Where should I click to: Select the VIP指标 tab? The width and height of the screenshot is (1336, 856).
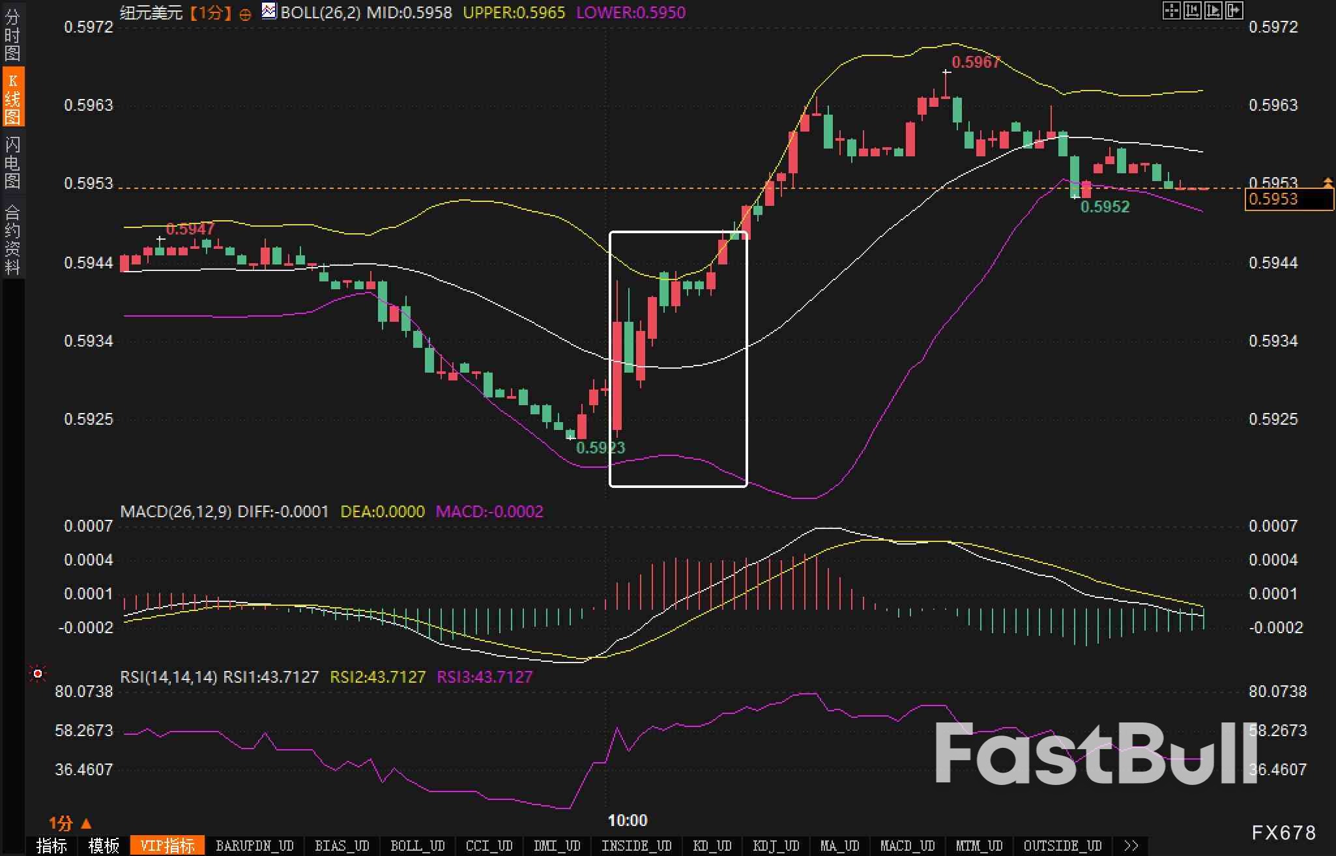167,846
